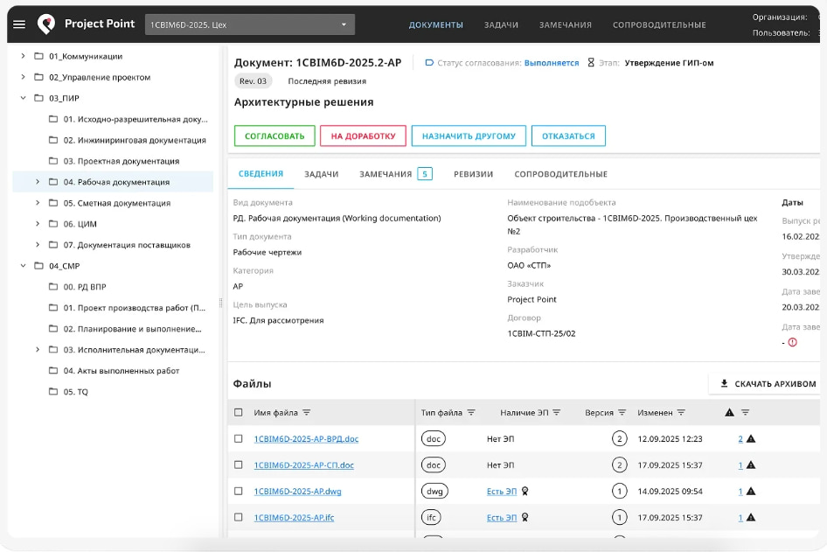Collapse the 03_ПИР folder
Screen dimensions: 827x552
[x=23, y=98]
